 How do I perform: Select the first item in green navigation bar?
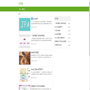[x=20, y=9]
